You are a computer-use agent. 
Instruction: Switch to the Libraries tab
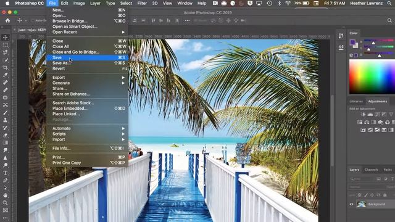coord(356,101)
